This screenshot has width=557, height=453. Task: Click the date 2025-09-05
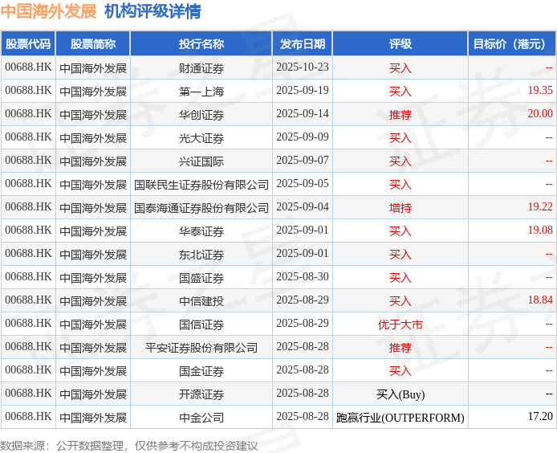point(303,183)
